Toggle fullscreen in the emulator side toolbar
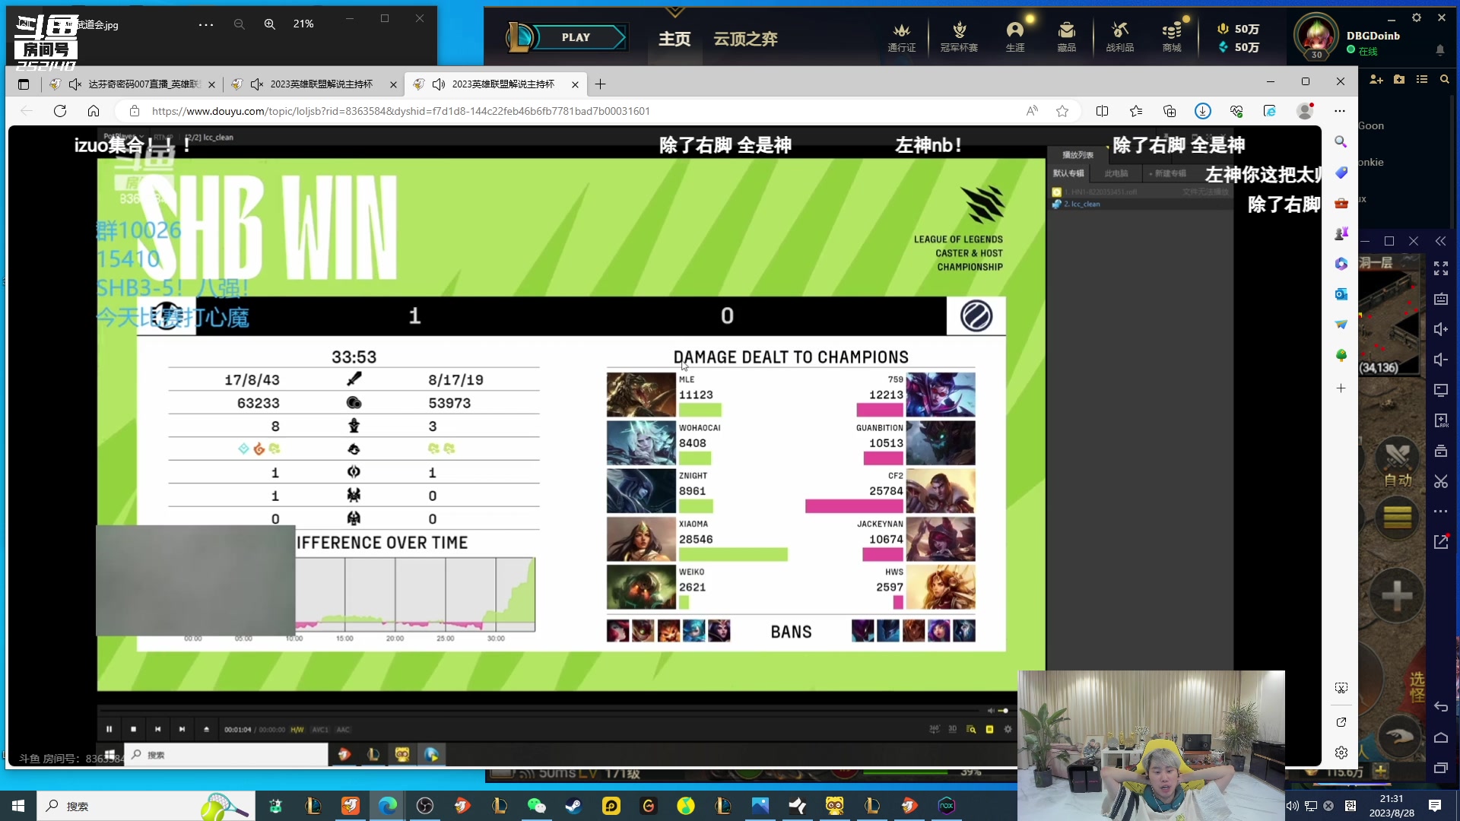 pos(1441,268)
